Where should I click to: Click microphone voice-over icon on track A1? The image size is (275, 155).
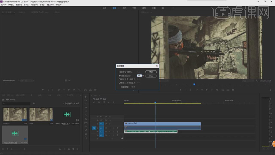[x=117, y=128]
